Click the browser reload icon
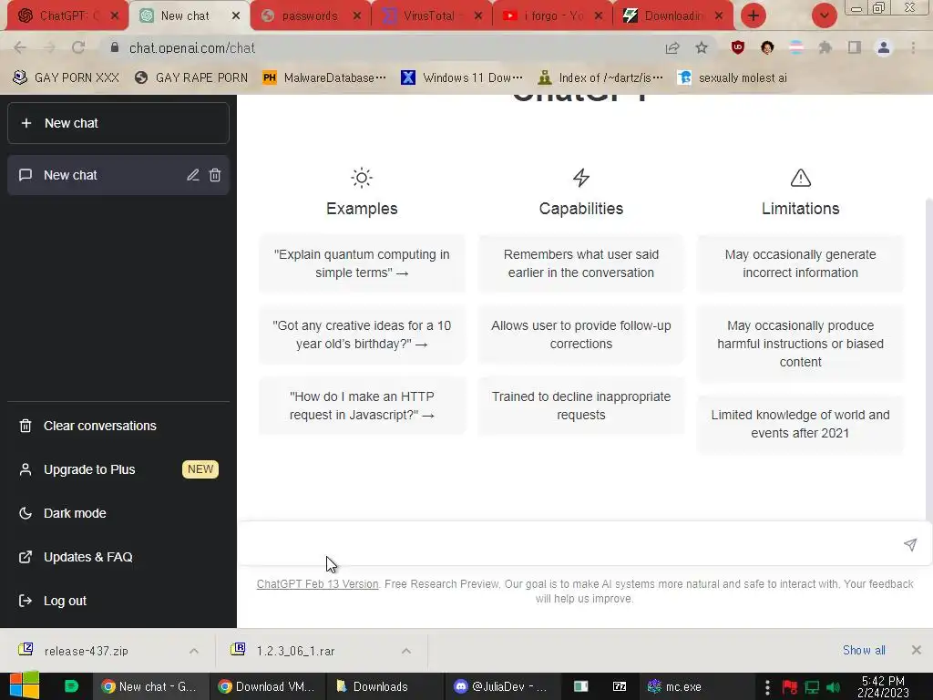933x700 pixels. pos(78,47)
